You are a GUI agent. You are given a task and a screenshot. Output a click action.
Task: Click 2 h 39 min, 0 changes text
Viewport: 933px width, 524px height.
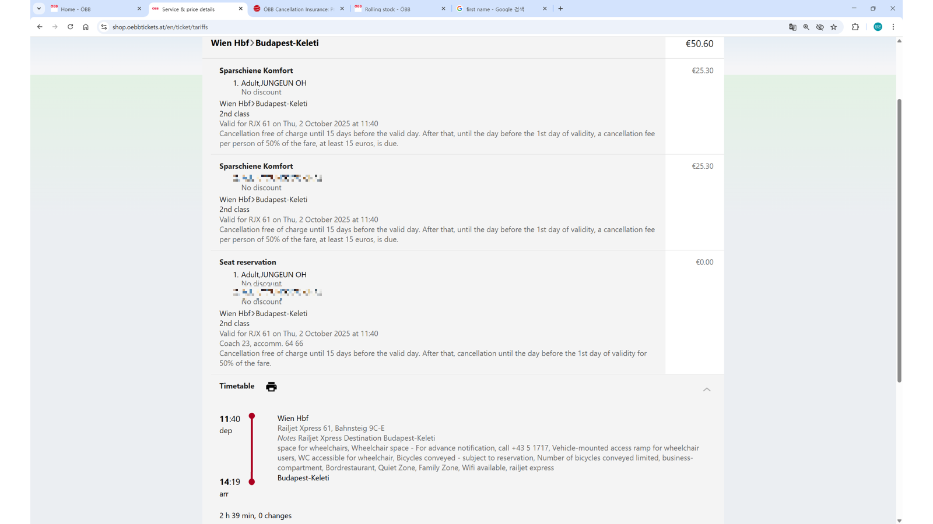point(255,516)
